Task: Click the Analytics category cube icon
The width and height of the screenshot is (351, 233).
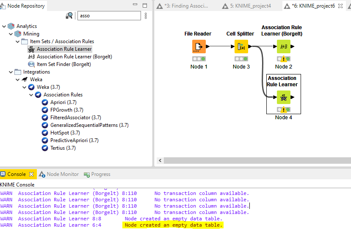Action: 11,26
